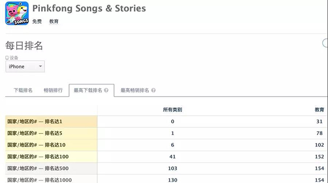Click value 41 in 排名达100 row
Image resolution: width=328 pixels, height=183 pixels.
173,157
